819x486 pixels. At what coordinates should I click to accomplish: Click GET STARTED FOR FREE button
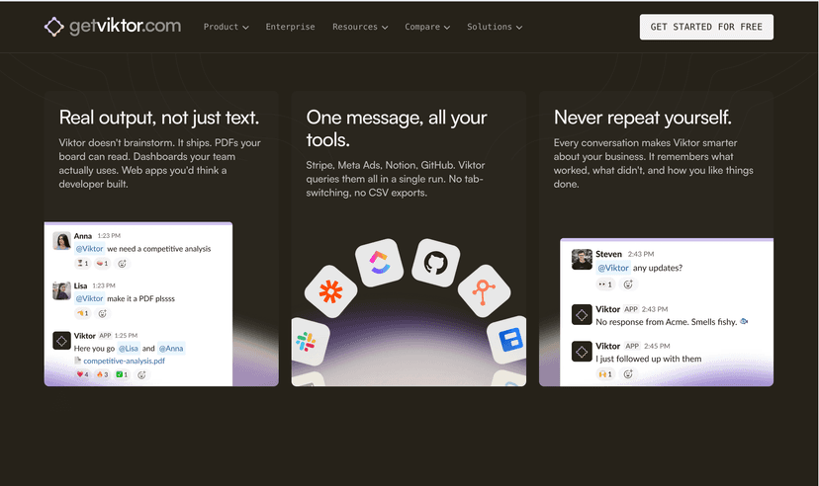706,27
